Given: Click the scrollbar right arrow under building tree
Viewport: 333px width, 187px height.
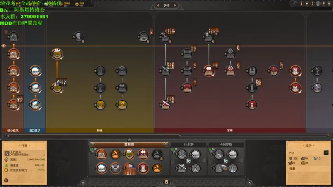Looking at the screenshot, I should tap(328, 135).
